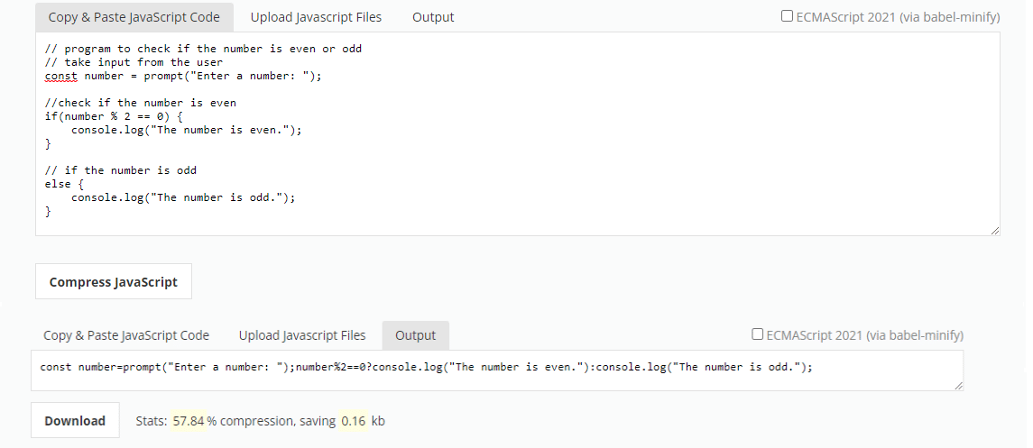Download the compressed JavaScript file

pos(75,420)
